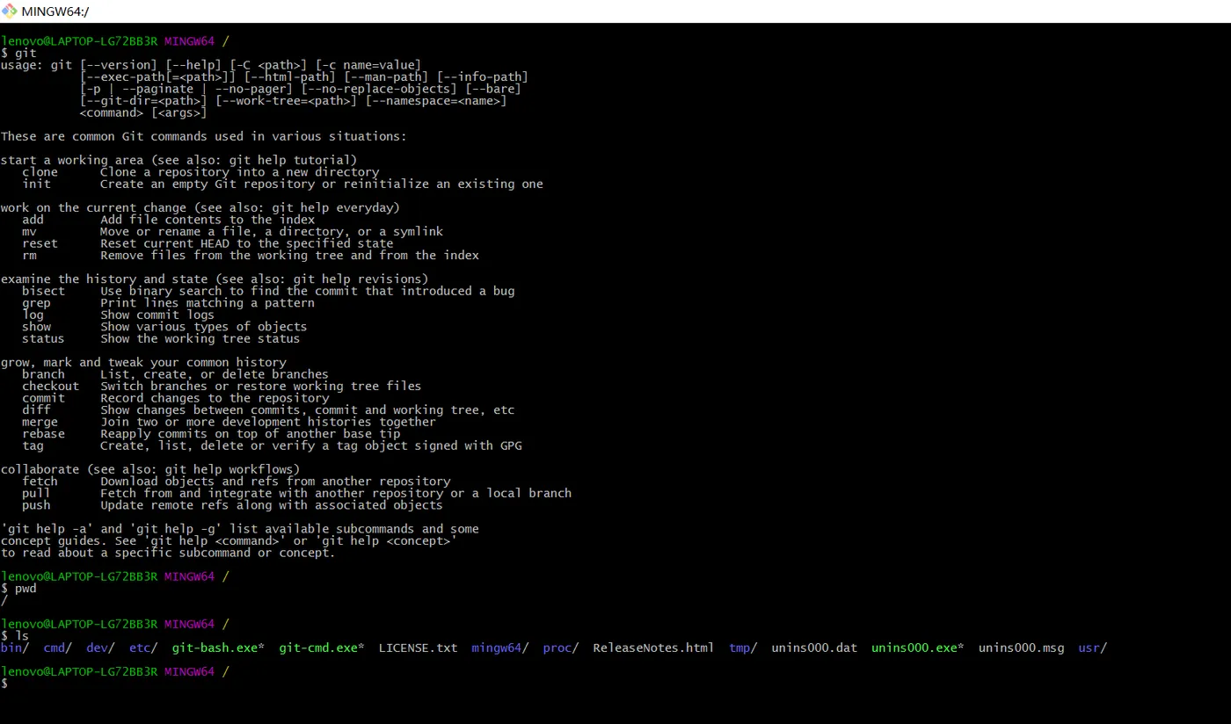Click the 'mingw64/' directory in ls output
This screenshot has height=724, width=1231.
(500, 648)
